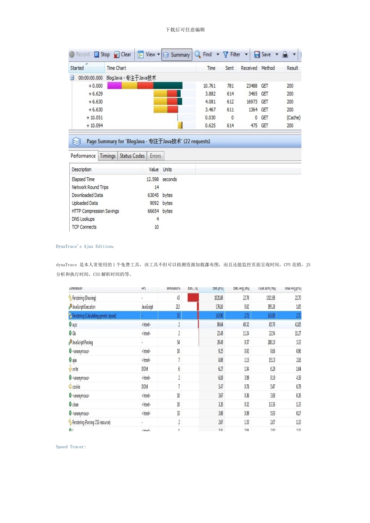Click the 1021.88 Exec value

(x=218, y=298)
